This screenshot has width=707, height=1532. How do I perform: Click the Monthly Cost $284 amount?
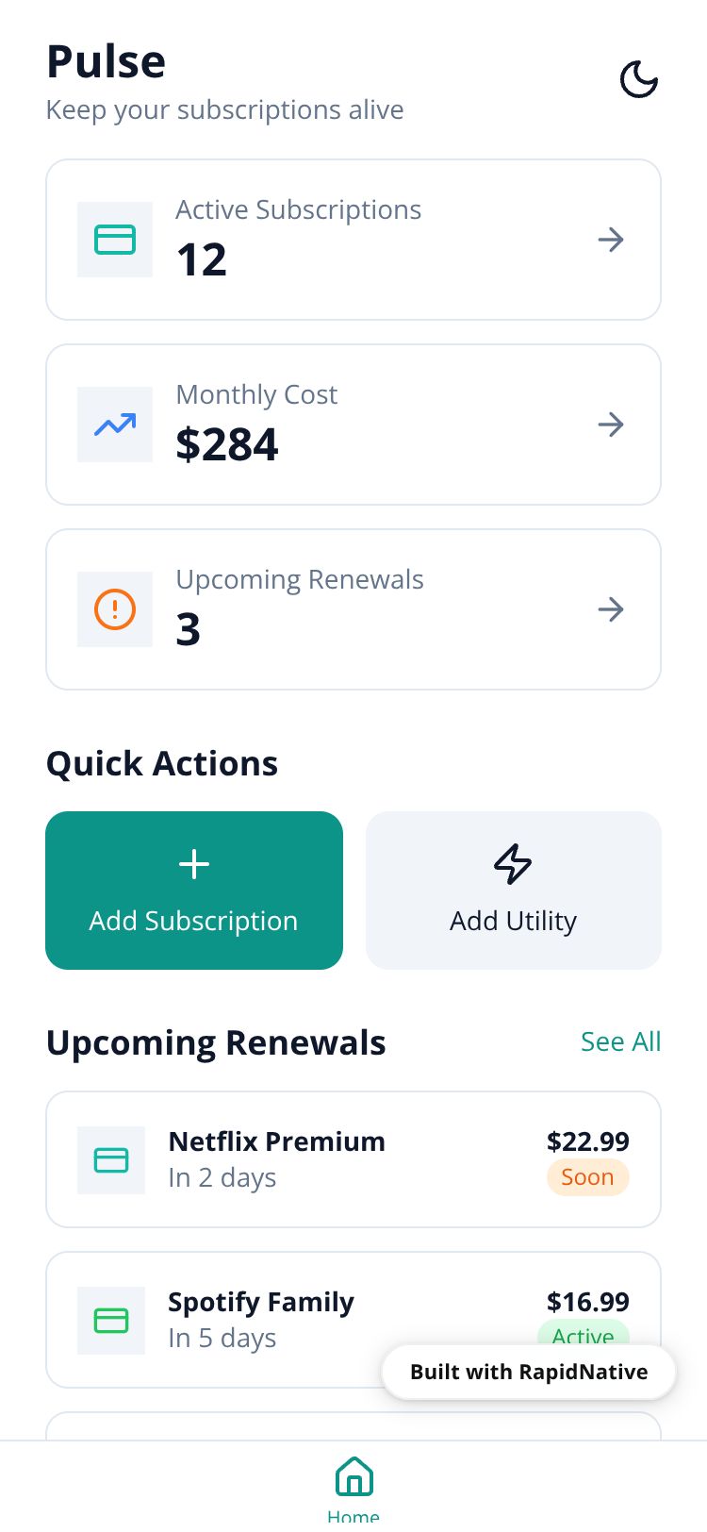227,444
